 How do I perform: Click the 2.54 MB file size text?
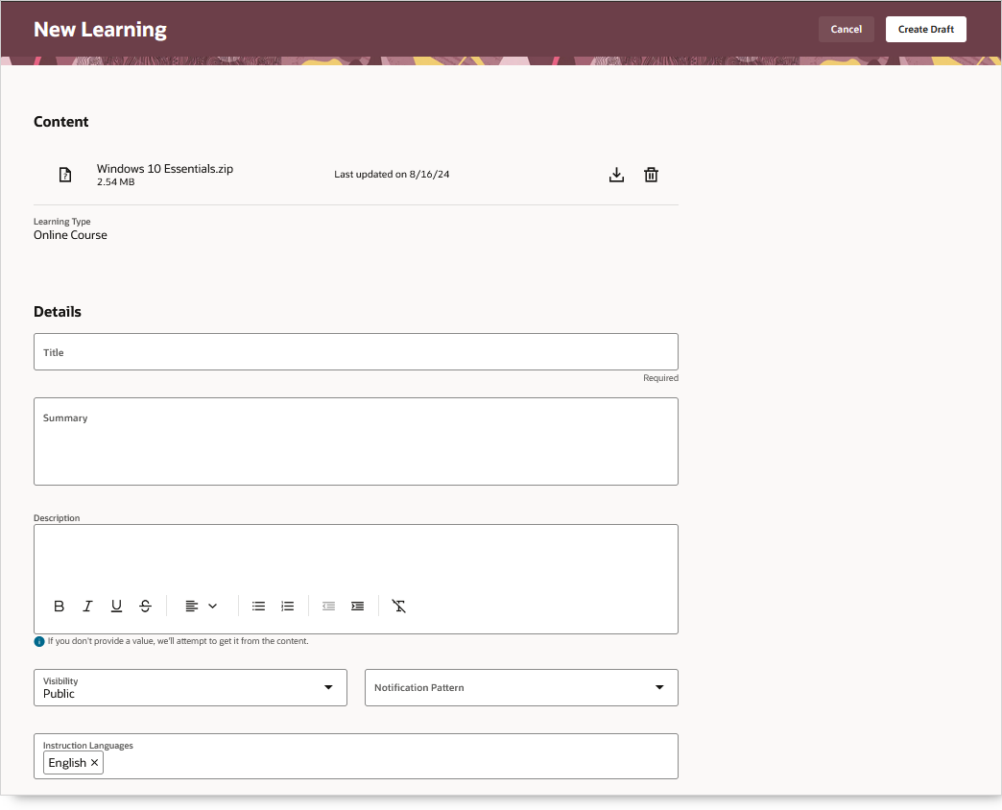[x=116, y=182]
